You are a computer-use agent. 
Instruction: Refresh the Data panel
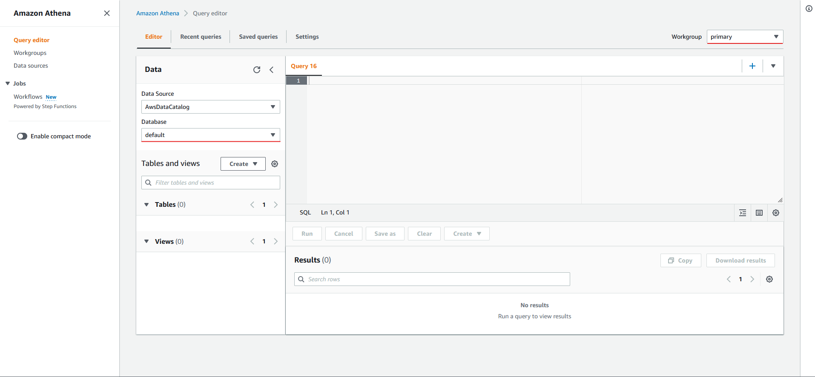coord(257,70)
